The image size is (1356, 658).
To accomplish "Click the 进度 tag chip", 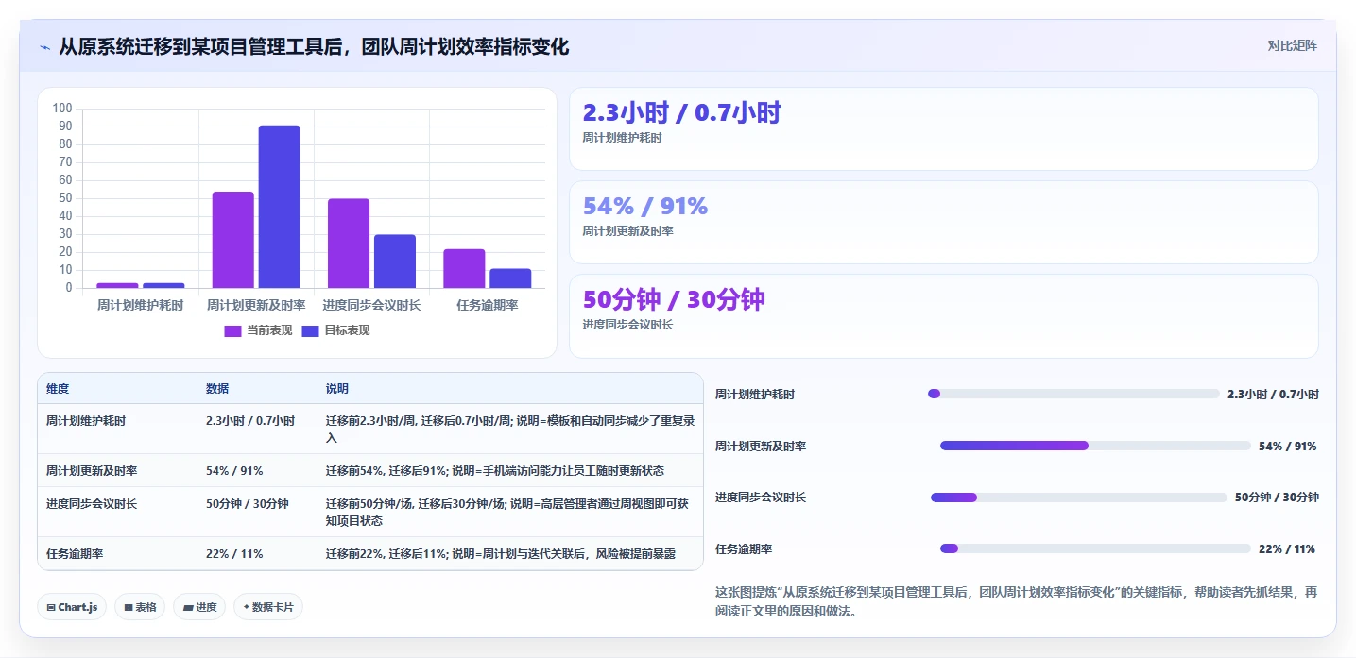I will [x=199, y=607].
